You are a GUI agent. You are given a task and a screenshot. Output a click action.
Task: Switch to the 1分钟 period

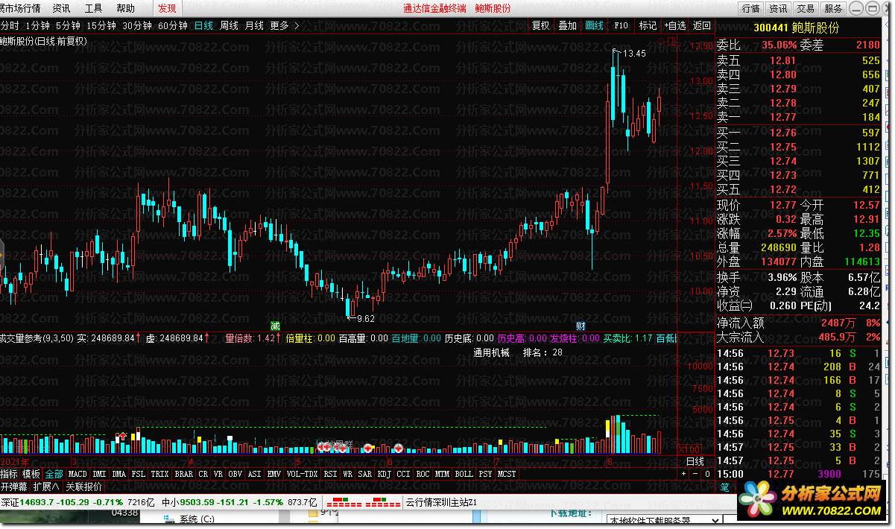[37, 25]
